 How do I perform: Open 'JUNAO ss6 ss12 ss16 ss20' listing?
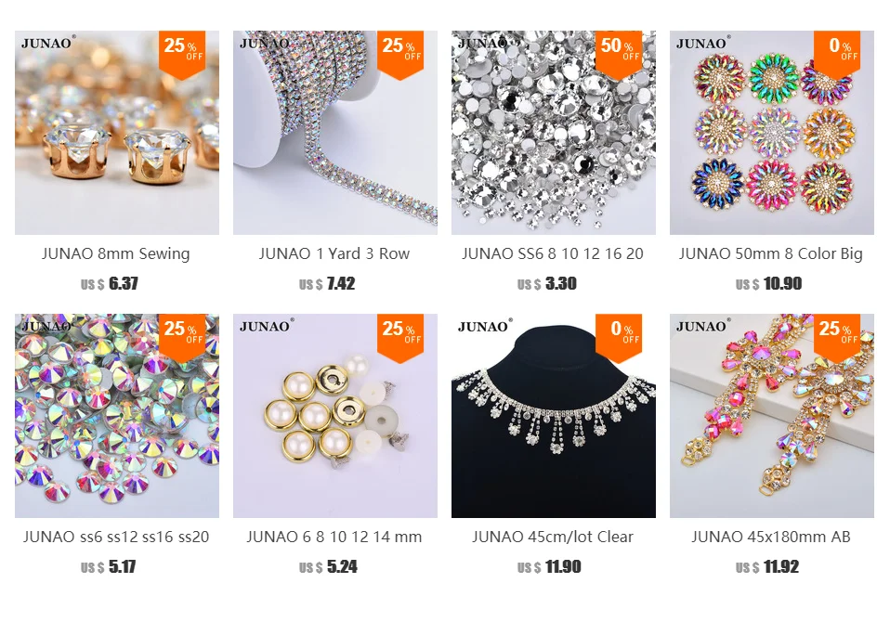(116, 537)
